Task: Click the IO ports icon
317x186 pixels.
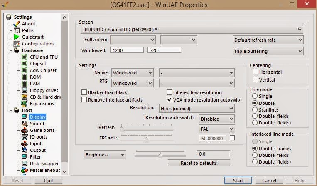Action: pos(25,137)
